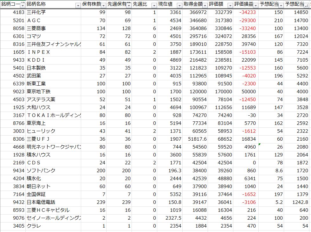Click stock code cell 4183
Screen dimensions: 311x232
coord(13,12)
